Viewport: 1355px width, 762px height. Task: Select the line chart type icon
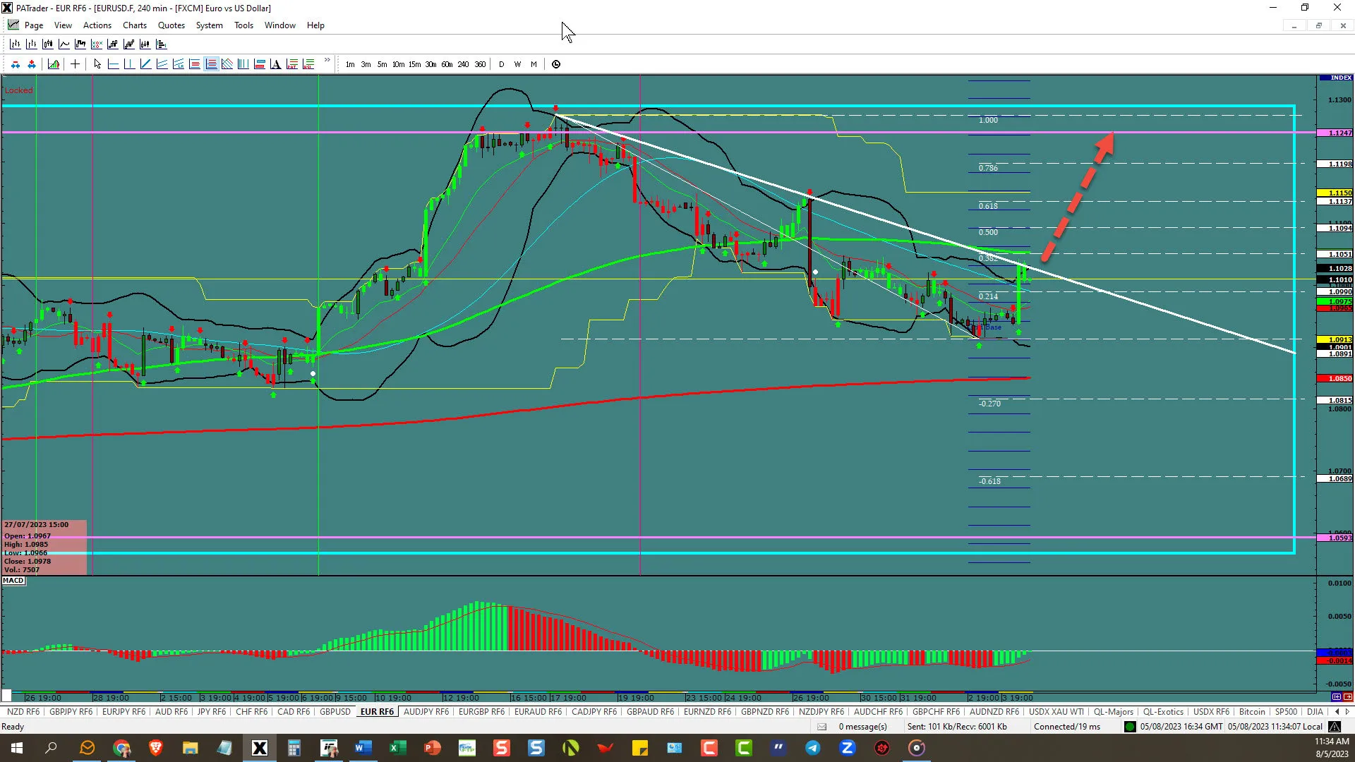pyautogui.click(x=64, y=44)
